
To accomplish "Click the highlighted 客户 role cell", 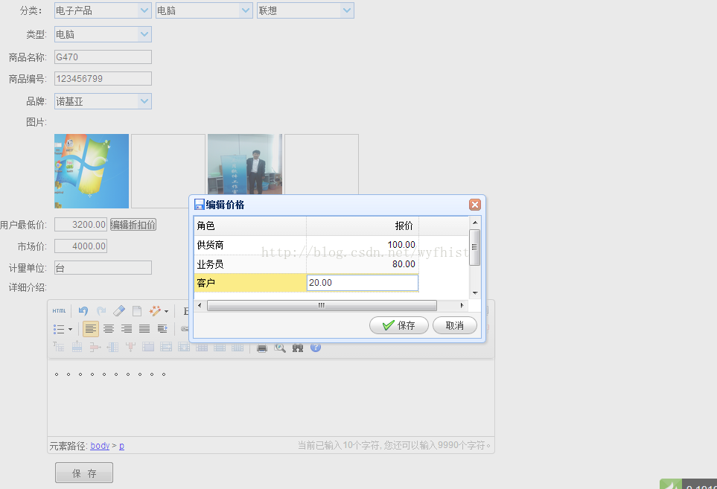I will click(250, 283).
